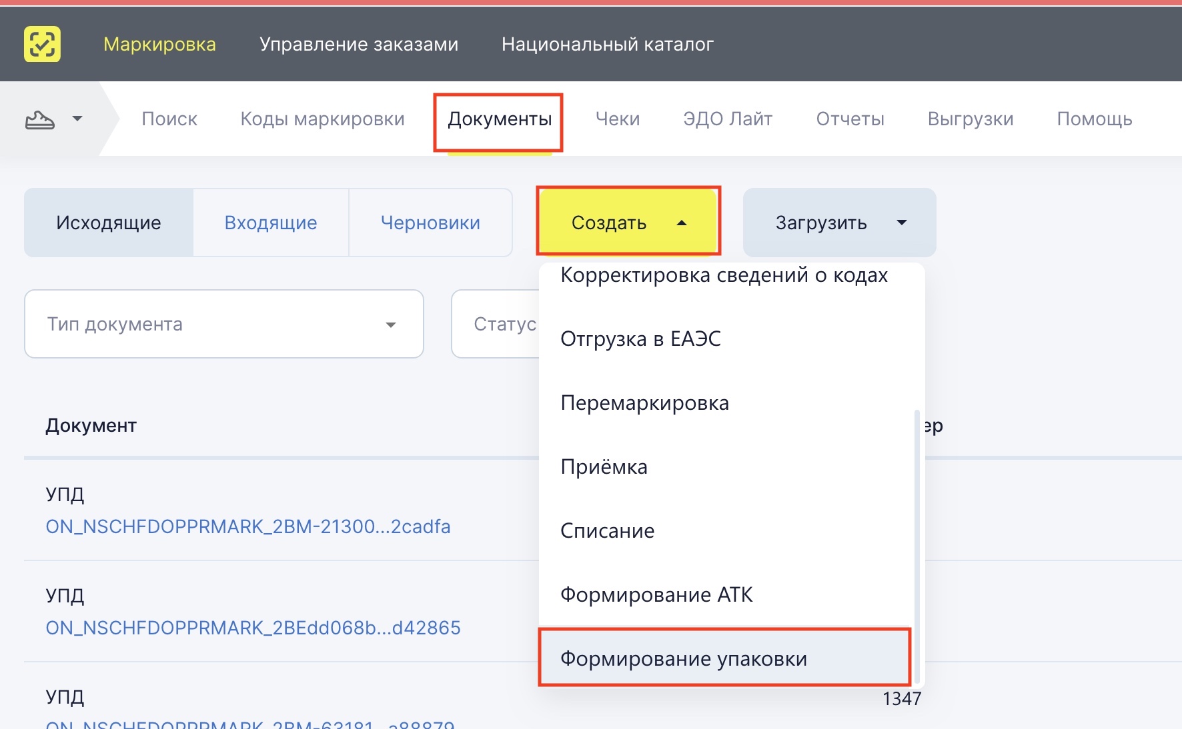Open the Маркировка section

159,44
